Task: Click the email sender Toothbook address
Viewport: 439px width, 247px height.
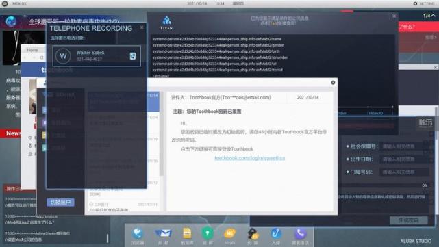Action: tap(230, 97)
